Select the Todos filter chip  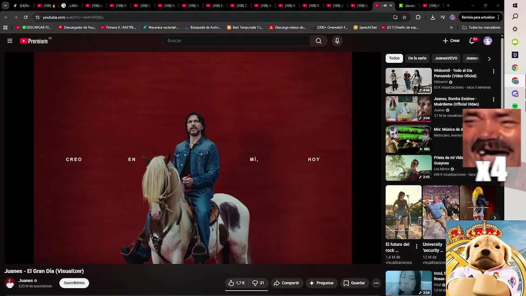[394, 58]
